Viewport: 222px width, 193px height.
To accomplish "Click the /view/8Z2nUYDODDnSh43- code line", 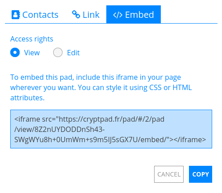I will click(x=59, y=129).
